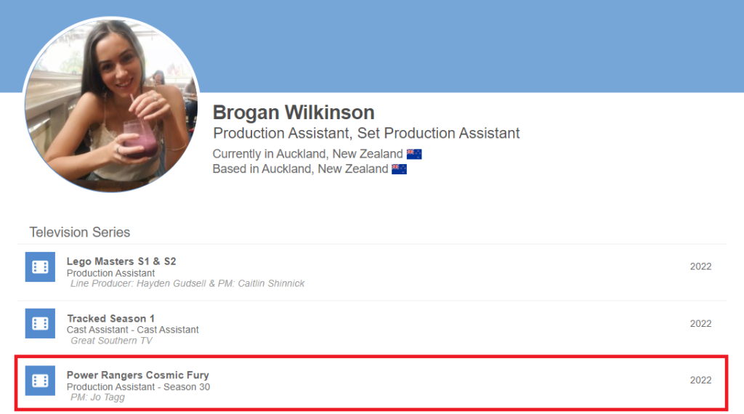Open the Tracked Season 1 title
Viewport: 744px width, 414px height.
click(110, 318)
